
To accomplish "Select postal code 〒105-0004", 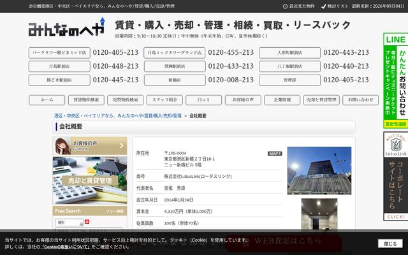I will pyautogui.click(x=175, y=153).
